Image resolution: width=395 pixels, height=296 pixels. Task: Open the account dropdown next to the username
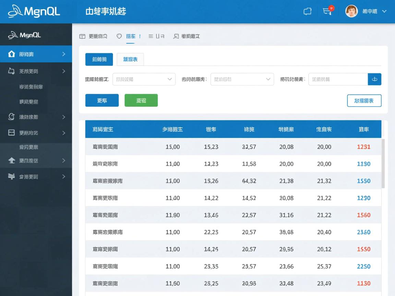tap(384, 11)
